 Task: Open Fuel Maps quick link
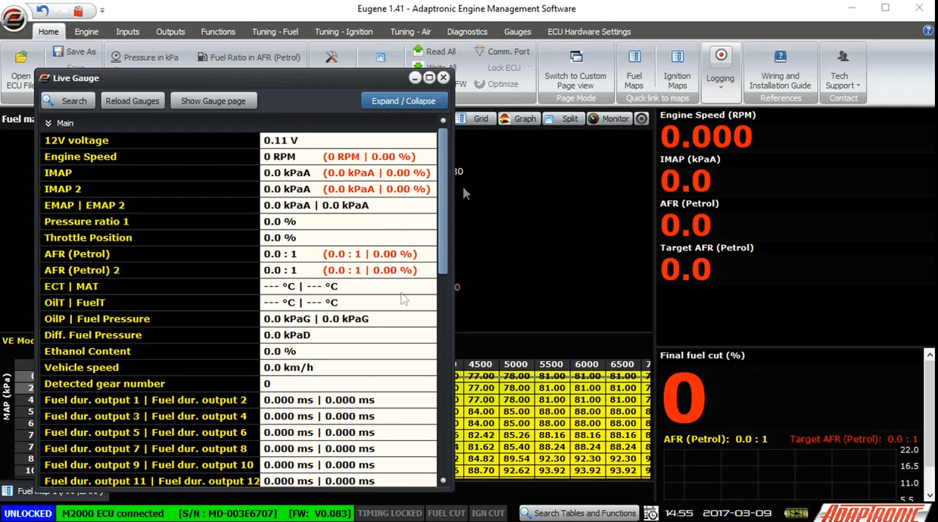click(634, 70)
